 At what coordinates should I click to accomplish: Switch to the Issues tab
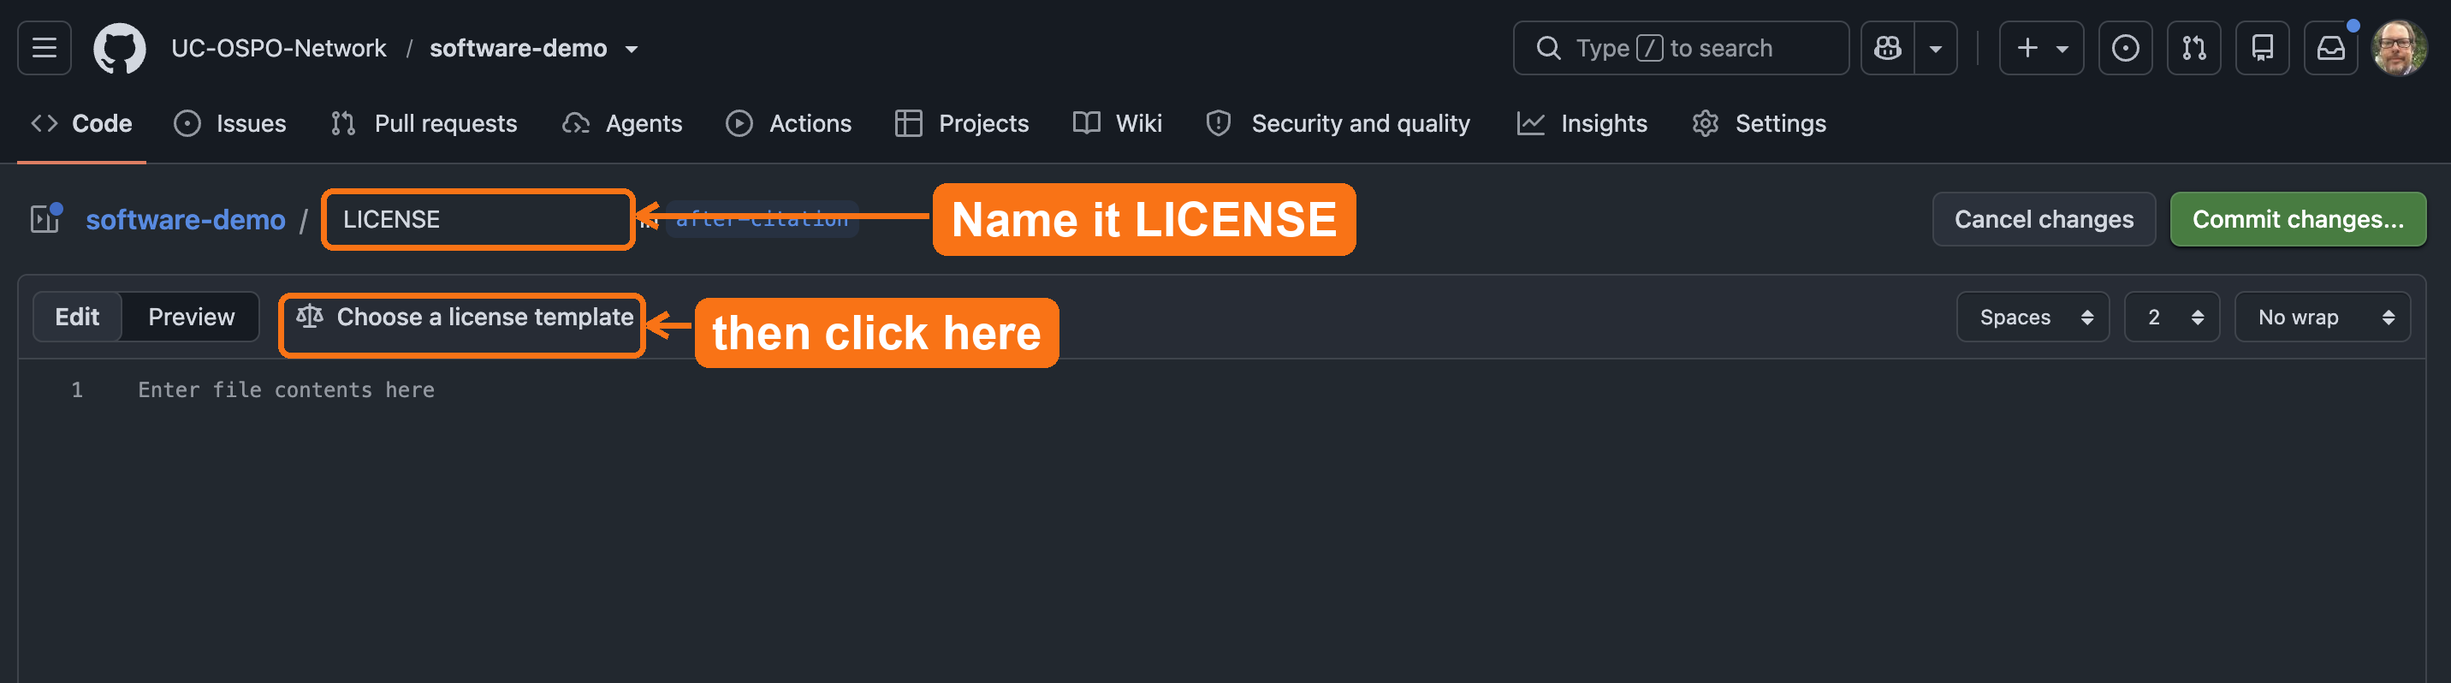[x=230, y=123]
